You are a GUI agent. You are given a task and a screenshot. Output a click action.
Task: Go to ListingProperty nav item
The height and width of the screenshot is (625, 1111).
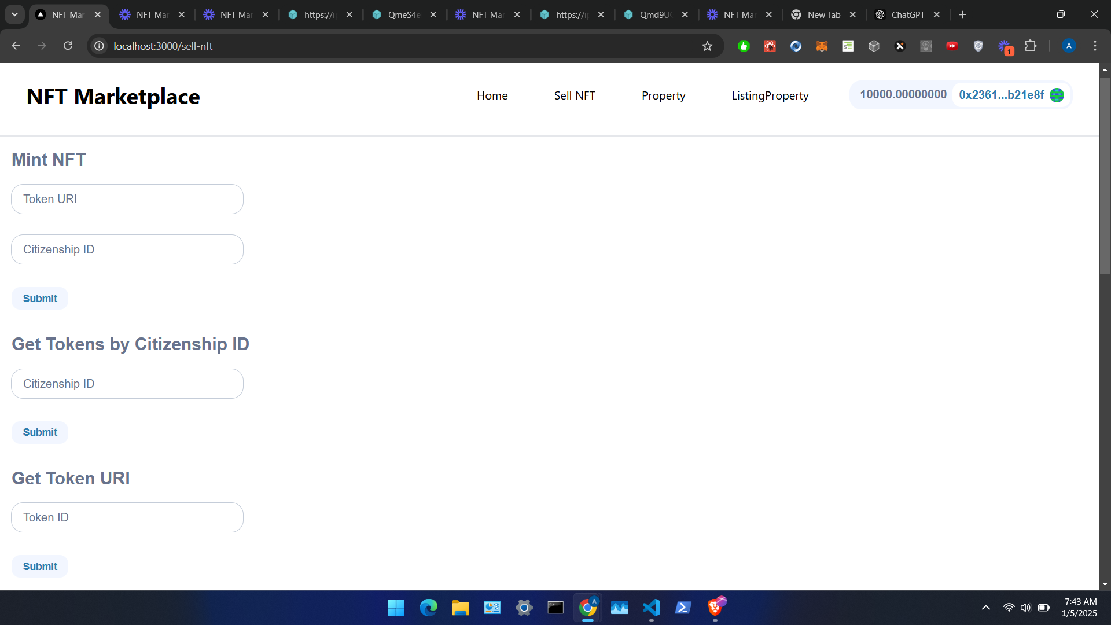(770, 95)
